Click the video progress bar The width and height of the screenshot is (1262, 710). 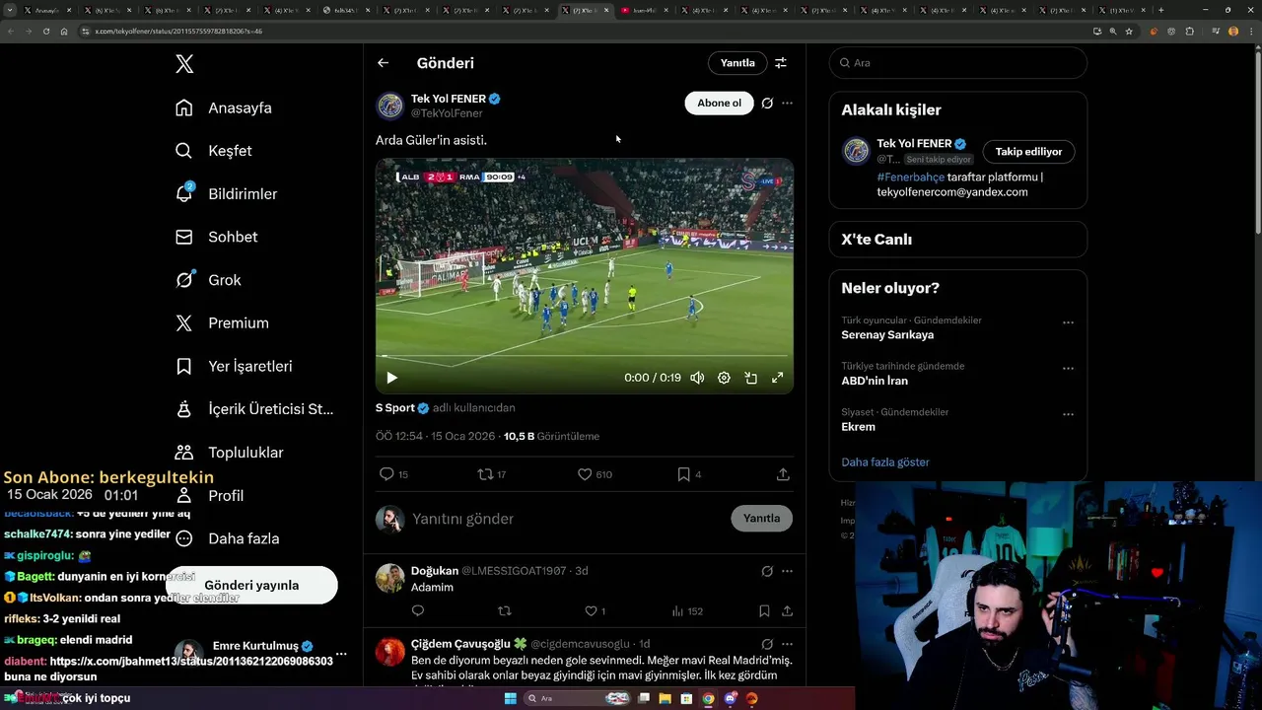coord(585,356)
